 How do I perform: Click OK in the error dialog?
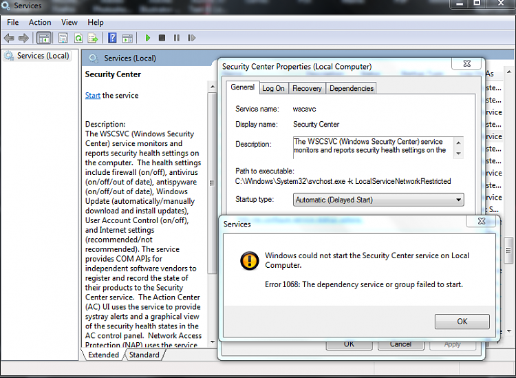[462, 322]
